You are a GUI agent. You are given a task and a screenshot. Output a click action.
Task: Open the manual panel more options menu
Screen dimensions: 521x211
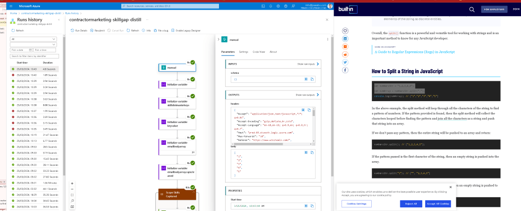pyautogui.click(x=327, y=40)
